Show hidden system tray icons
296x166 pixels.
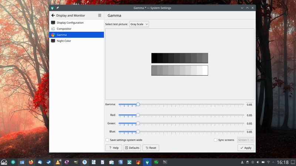(x=274, y=162)
